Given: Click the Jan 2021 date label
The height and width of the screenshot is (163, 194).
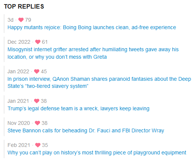Looking at the screenshot, I should pyautogui.click(x=18, y=101).
